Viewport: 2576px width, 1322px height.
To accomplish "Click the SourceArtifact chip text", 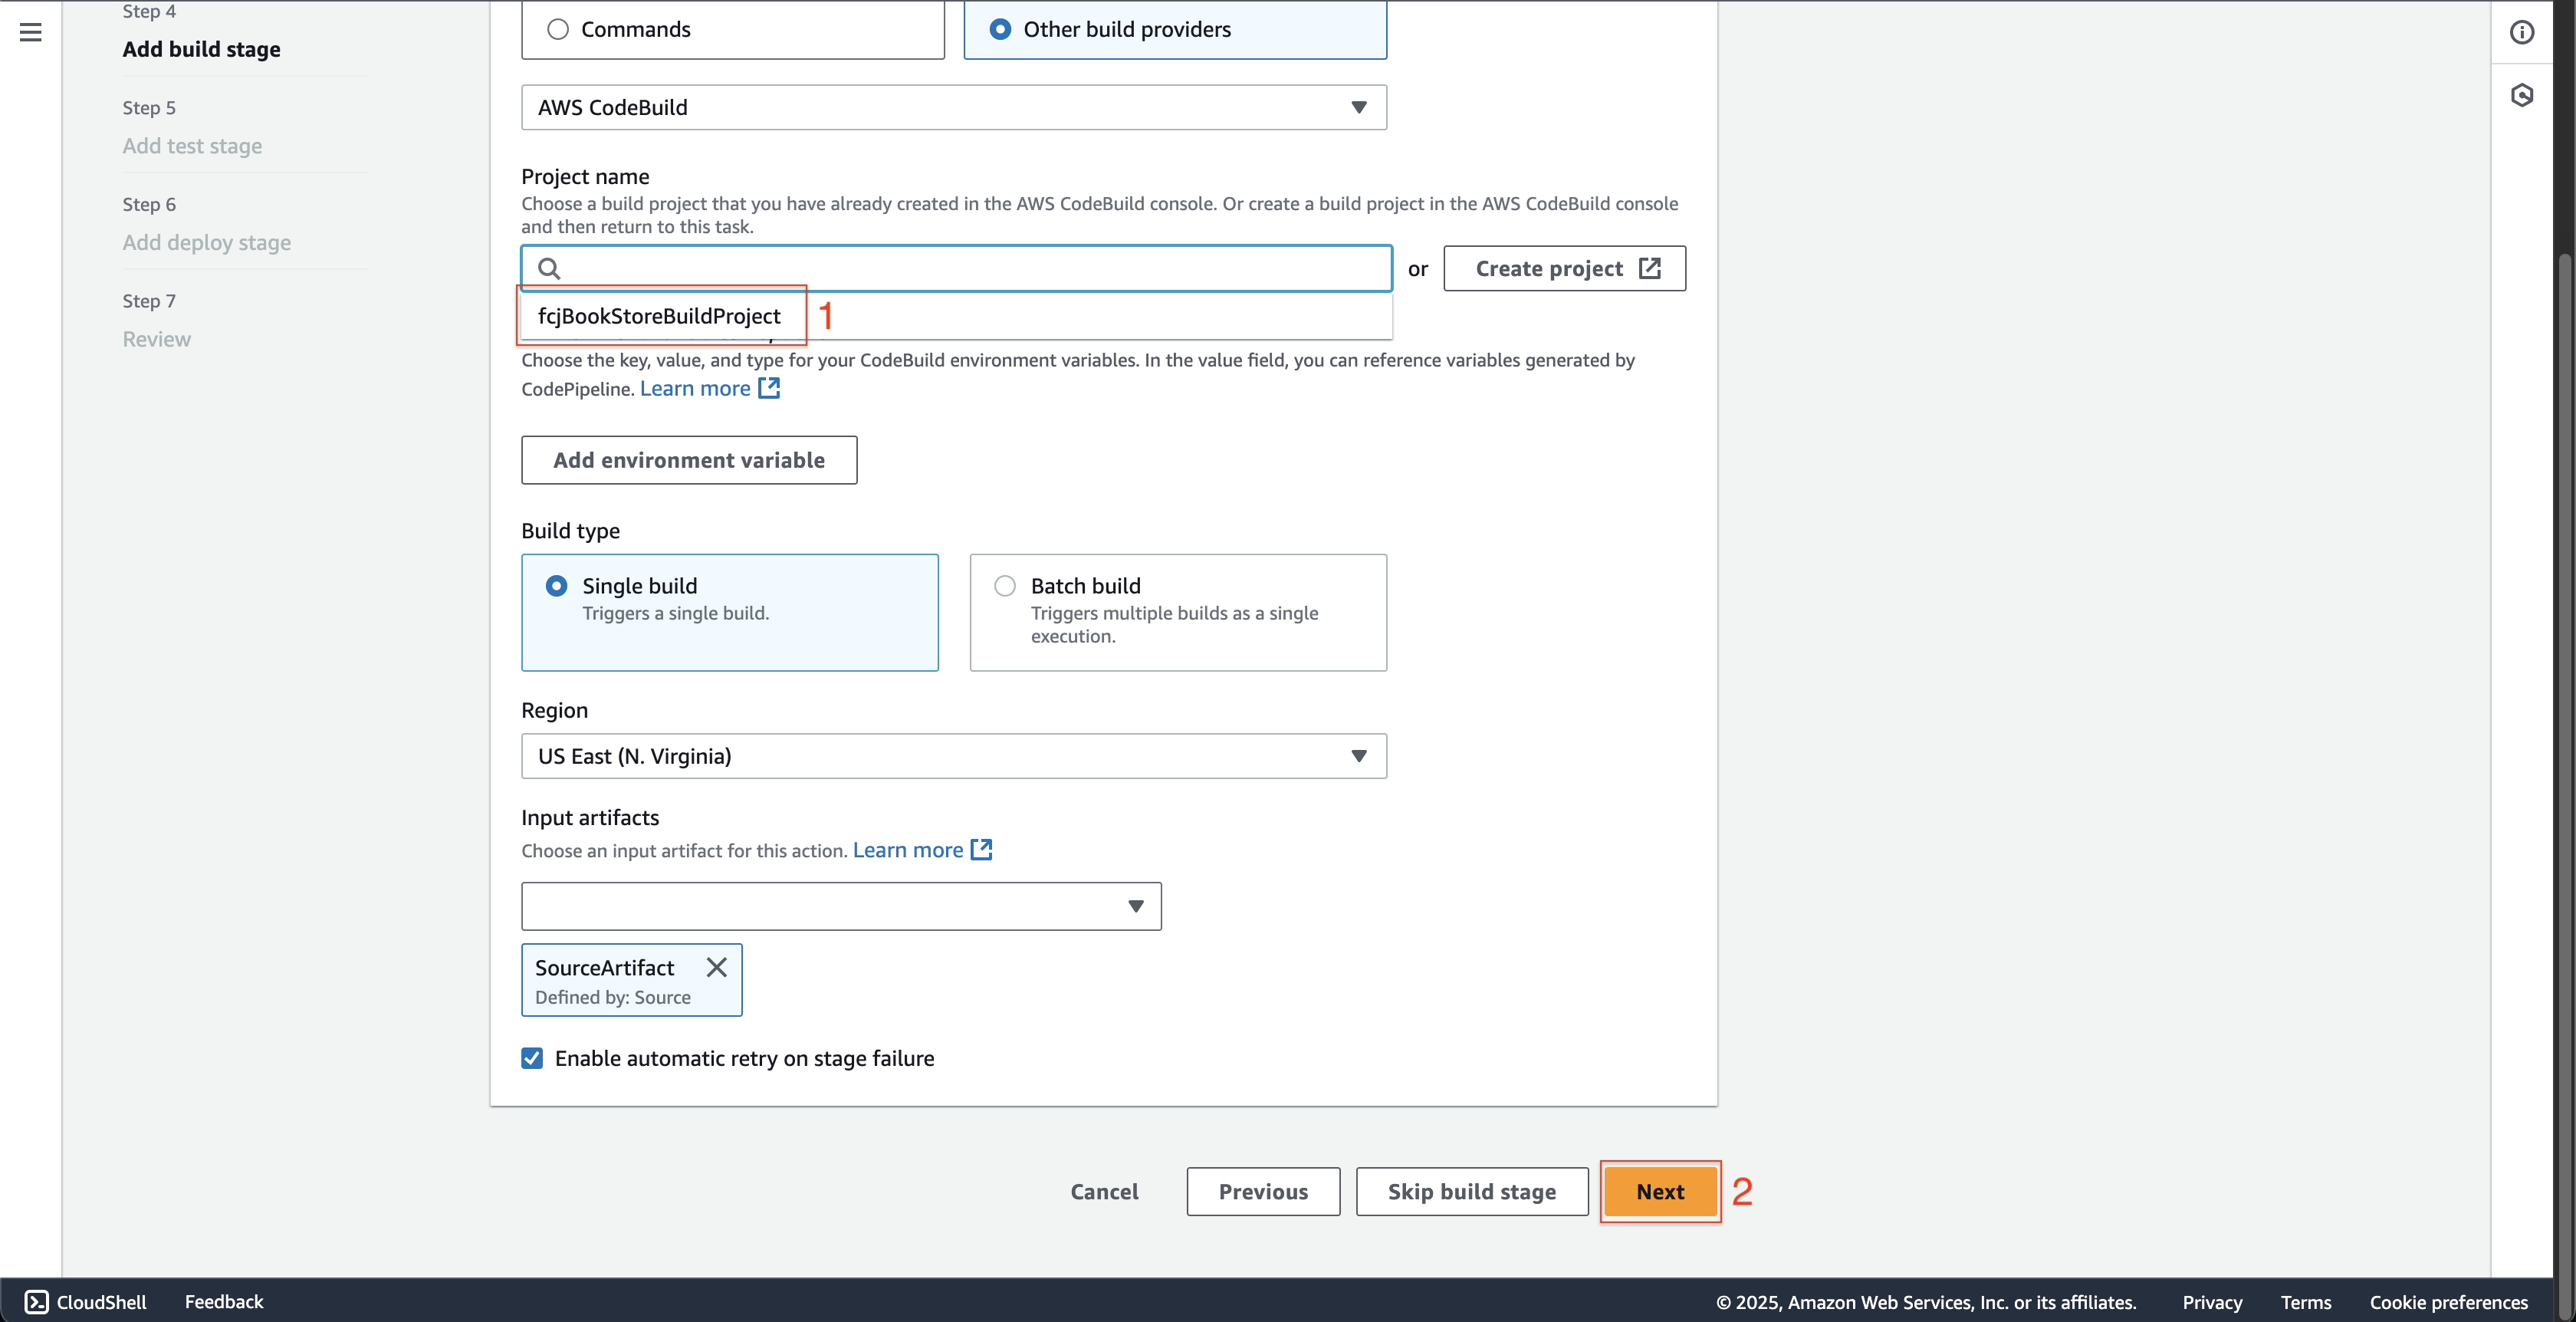I will tap(604, 967).
